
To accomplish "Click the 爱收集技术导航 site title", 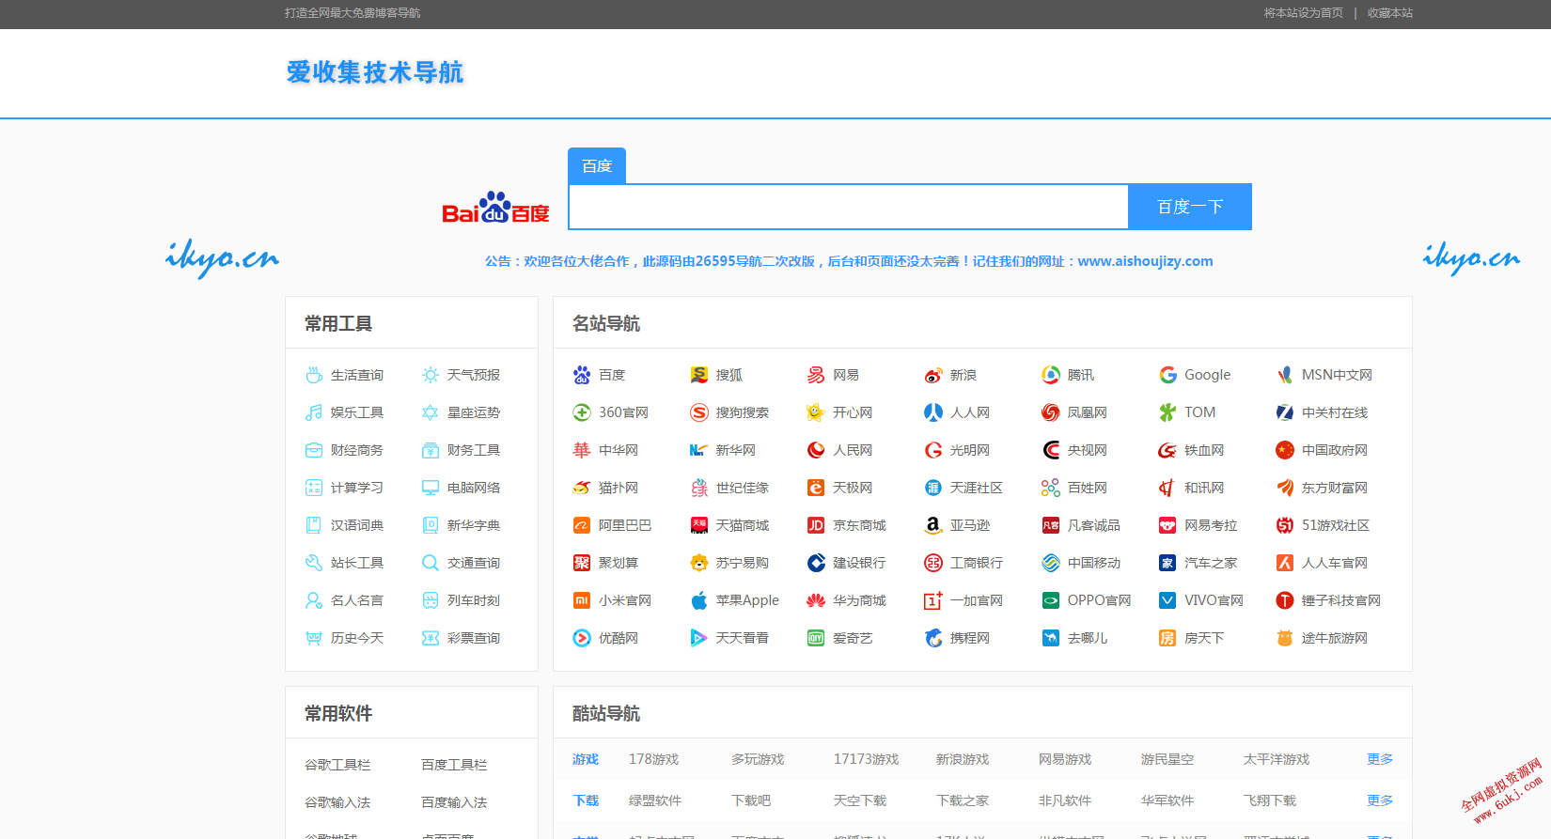I will pos(375,72).
